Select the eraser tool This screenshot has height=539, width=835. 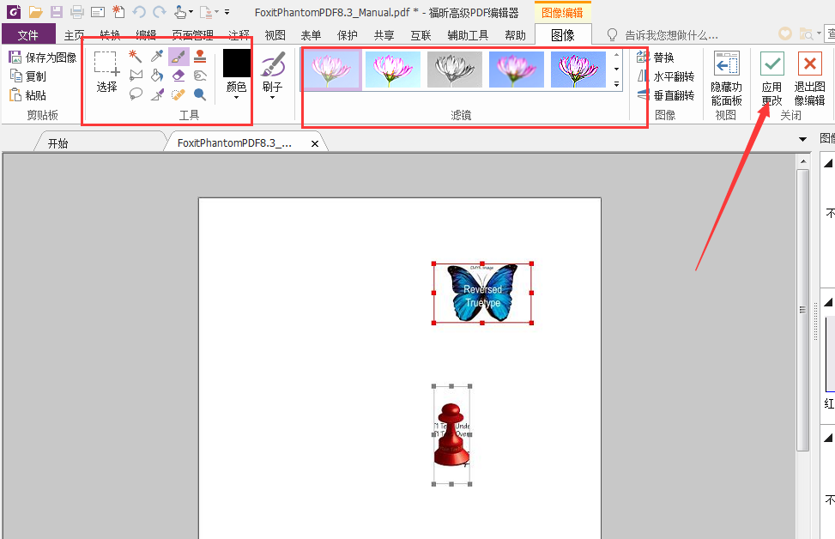[178, 76]
